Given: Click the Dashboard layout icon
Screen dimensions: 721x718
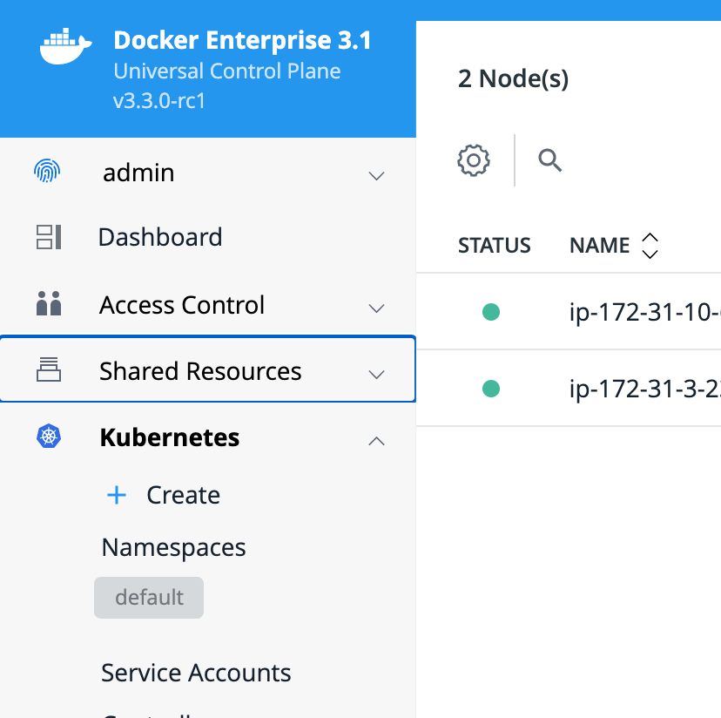Looking at the screenshot, I should click(x=48, y=237).
